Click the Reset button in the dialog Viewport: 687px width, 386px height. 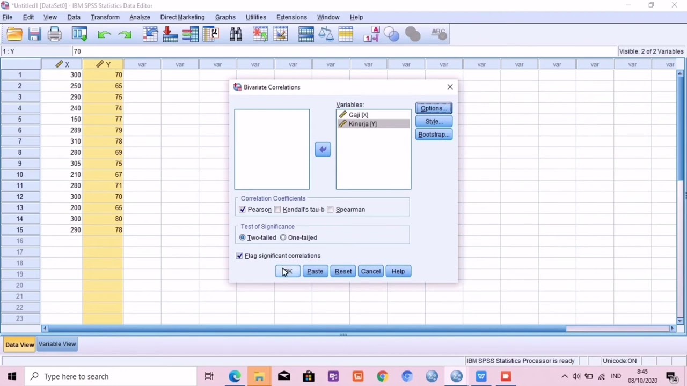pyautogui.click(x=343, y=271)
